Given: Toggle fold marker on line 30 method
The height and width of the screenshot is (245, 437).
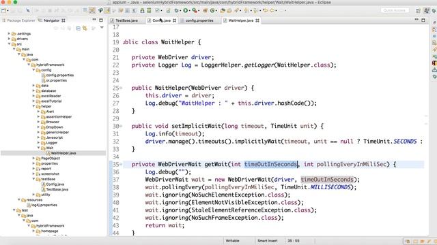Looking at the screenshot, I should [x=121, y=126].
